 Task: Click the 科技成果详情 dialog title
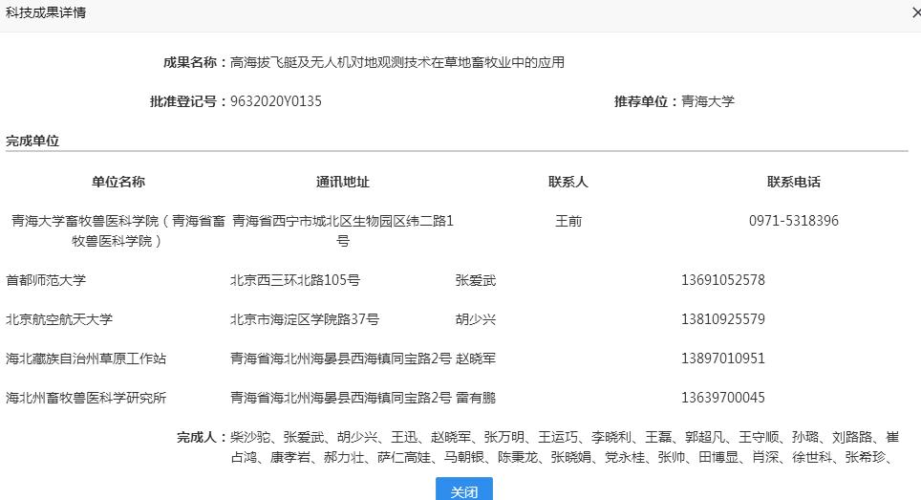click(46, 12)
